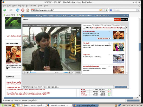Screen dimensions: 143x107
Task: Pause the SPIEGEL TV video
Action: pyautogui.click(x=24, y=72)
